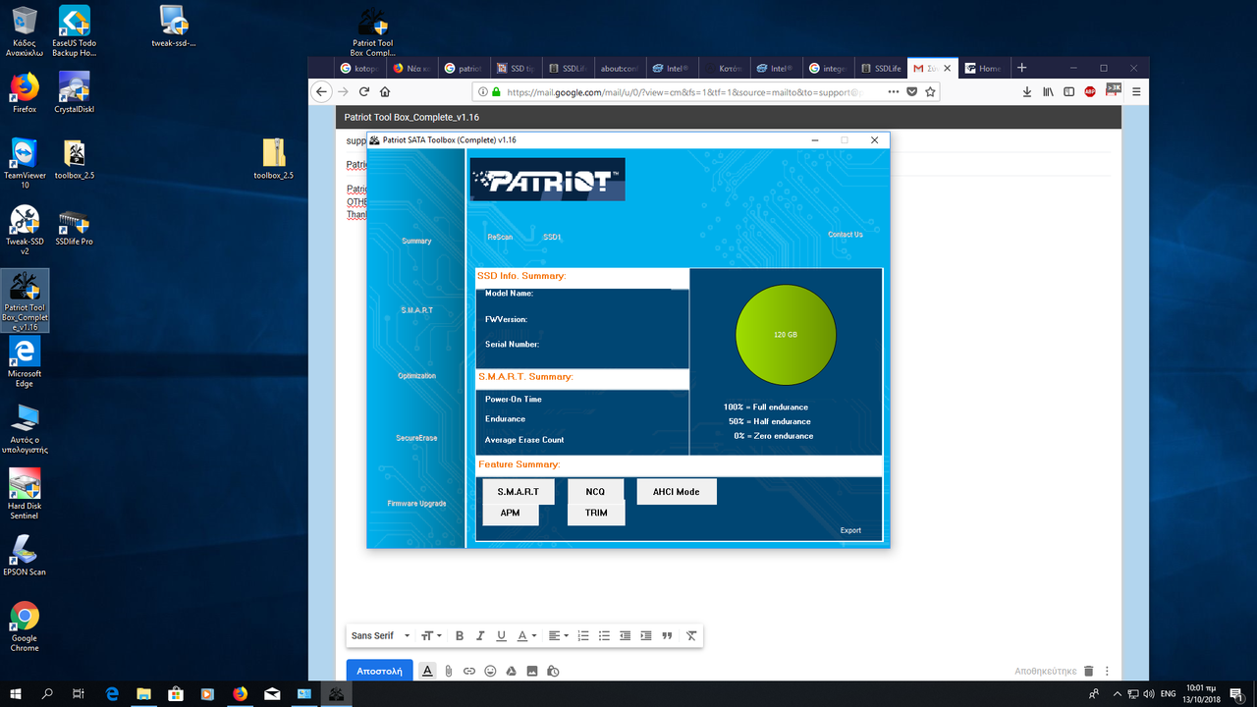Click the indent less icon
Screen dimensions: 1257x707
[625, 636]
